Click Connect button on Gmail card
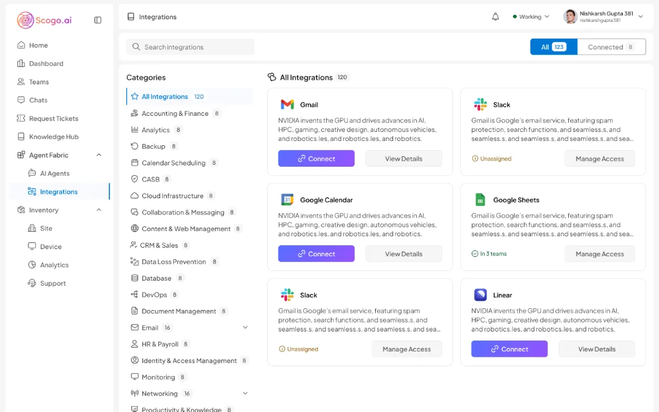Screen dimensions: 659x412 pyautogui.click(x=316, y=158)
